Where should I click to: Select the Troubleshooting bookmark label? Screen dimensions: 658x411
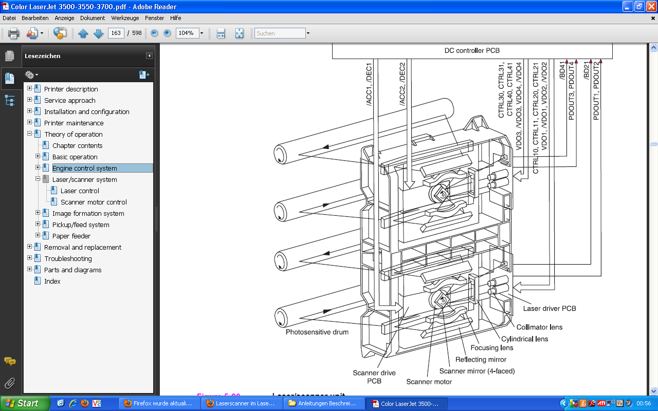coord(68,258)
